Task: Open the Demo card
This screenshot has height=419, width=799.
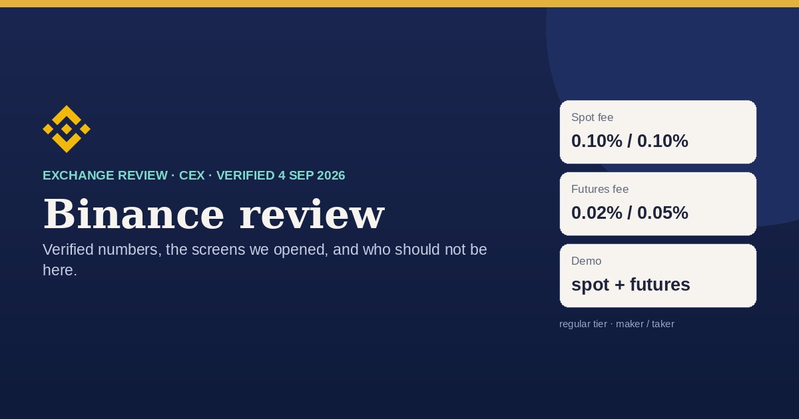Action: (x=658, y=275)
